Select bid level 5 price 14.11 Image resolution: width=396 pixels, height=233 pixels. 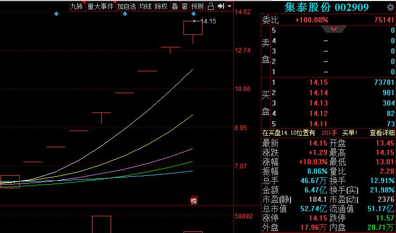click(319, 124)
